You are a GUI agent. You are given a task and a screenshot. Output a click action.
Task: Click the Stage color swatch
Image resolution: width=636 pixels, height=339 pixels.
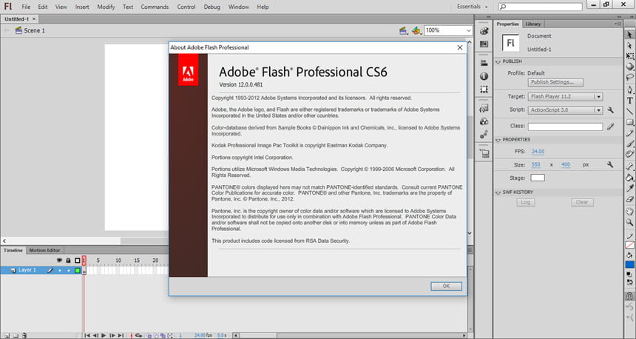click(538, 178)
